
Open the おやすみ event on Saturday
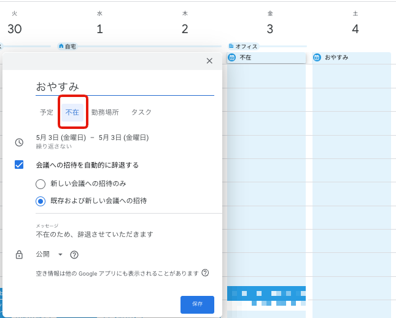click(351, 58)
